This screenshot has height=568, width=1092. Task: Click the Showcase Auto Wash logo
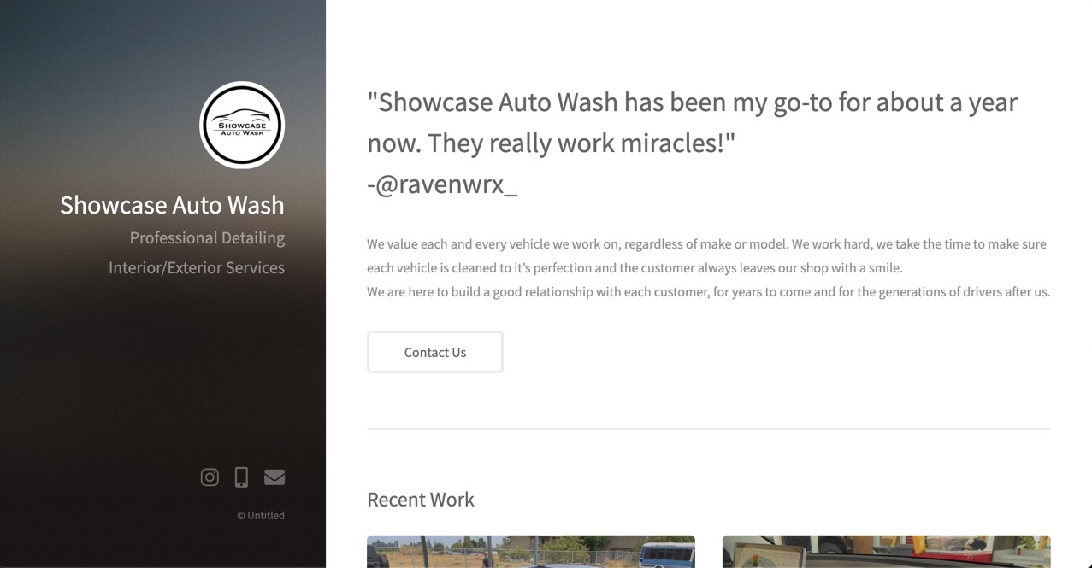click(x=242, y=125)
